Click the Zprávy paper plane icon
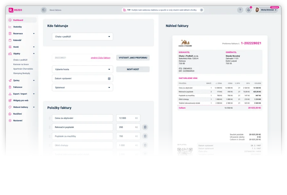The image size is (287, 195). tap(10, 80)
